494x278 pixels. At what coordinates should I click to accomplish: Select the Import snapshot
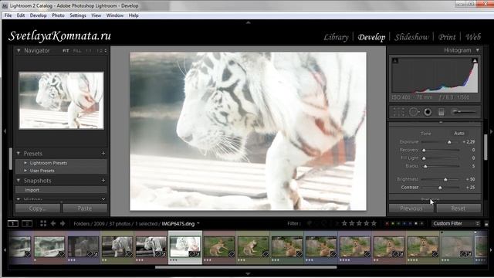(61, 190)
